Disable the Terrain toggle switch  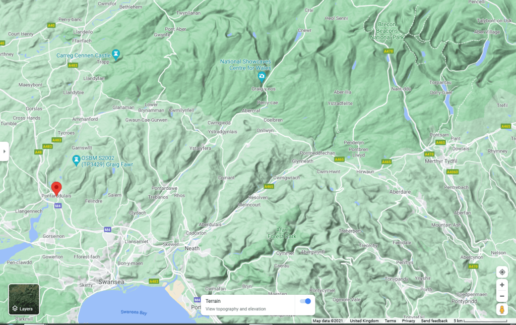pos(305,301)
